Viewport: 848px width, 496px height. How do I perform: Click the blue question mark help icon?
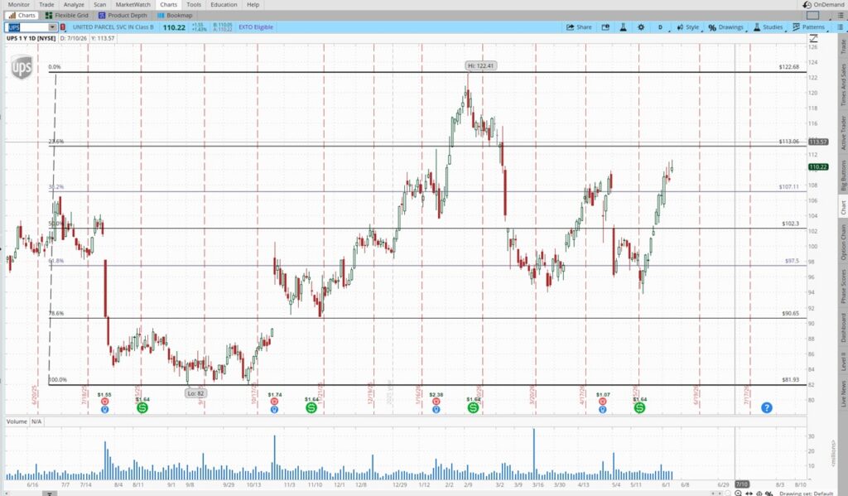tap(766, 408)
